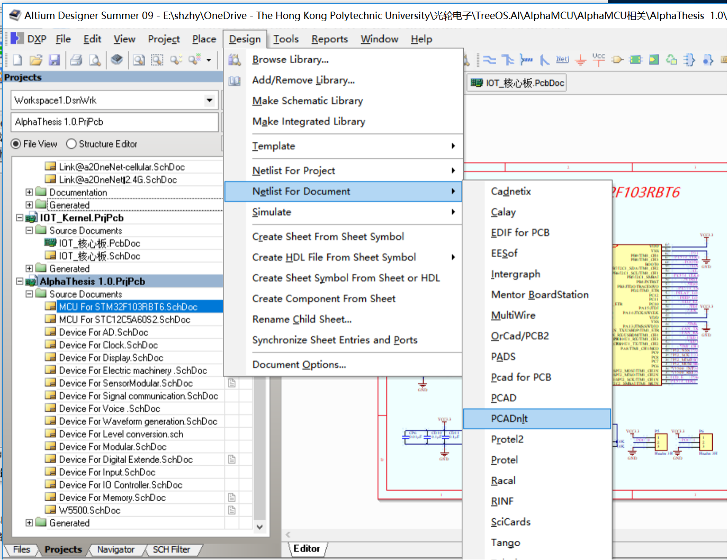Select Device For Clock.SchDoc in tree
Viewport: 728px width, 560px height.
click(108, 345)
